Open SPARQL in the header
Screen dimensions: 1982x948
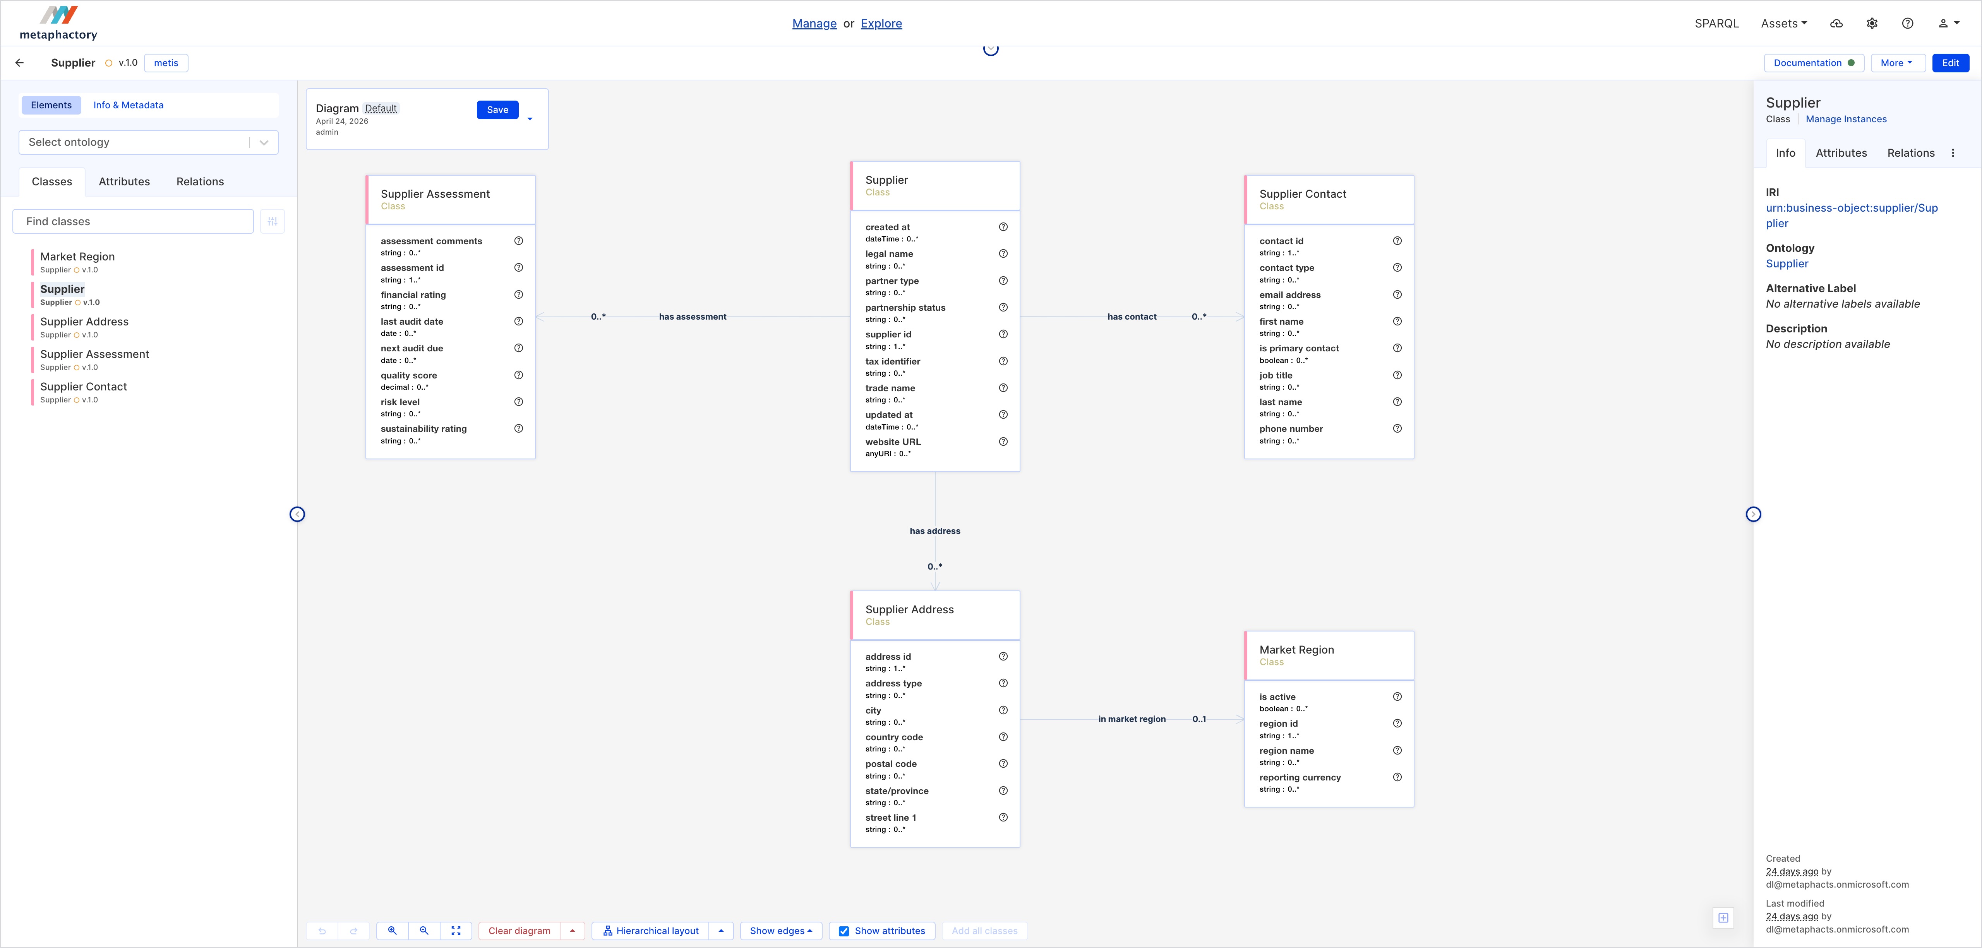tap(1716, 24)
